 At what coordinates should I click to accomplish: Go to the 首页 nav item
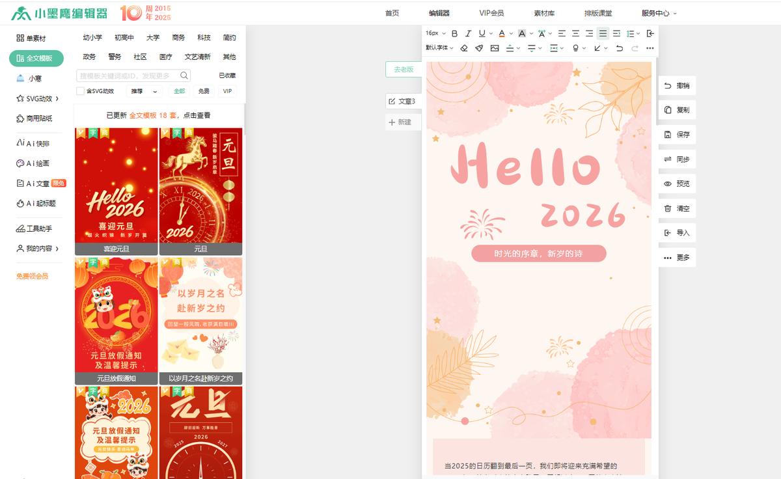(392, 13)
